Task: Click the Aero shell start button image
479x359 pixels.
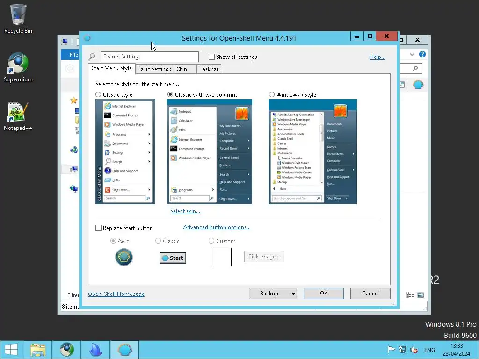Action: click(123, 257)
